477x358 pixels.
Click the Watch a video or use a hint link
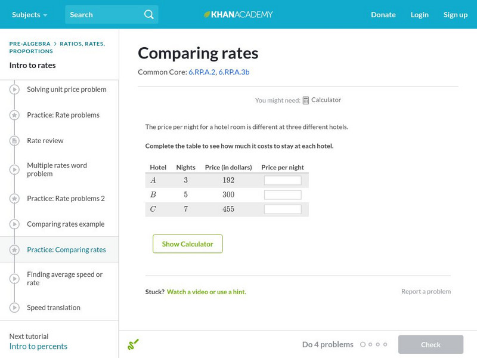(206, 292)
